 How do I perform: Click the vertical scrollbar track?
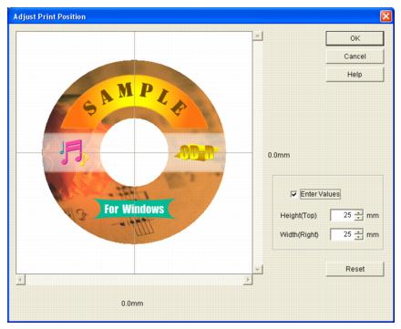pos(258,152)
